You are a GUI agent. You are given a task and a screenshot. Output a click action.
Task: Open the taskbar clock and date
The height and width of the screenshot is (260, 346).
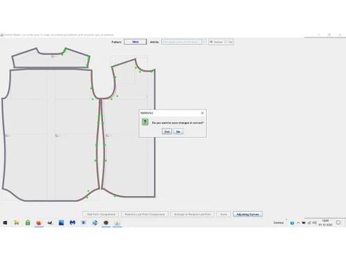325,223
